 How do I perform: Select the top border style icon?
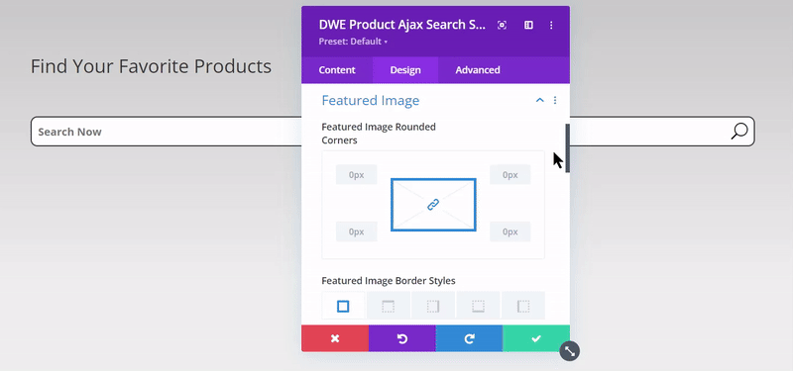[388, 306]
